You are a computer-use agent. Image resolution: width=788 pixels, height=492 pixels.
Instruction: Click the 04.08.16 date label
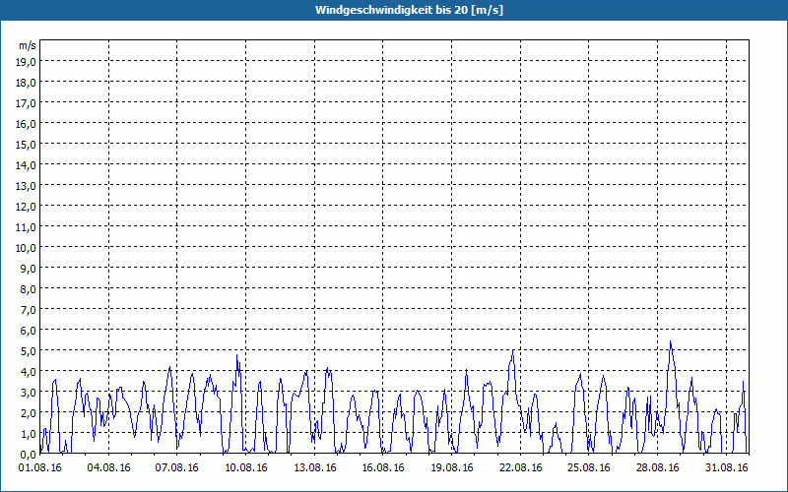[108, 468]
